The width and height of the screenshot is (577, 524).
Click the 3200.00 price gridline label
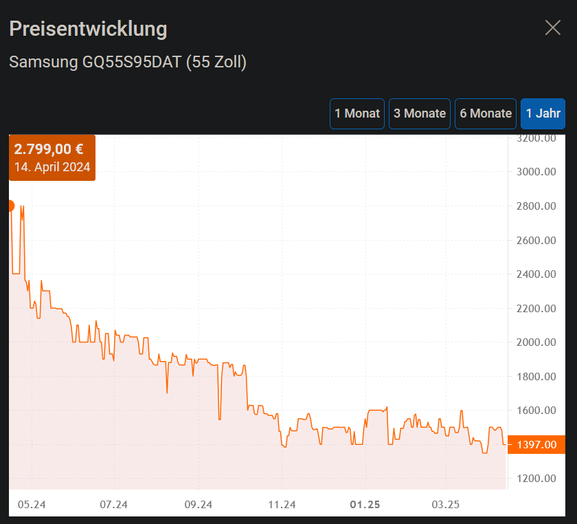pyautogui.click(x=535, y=138)
